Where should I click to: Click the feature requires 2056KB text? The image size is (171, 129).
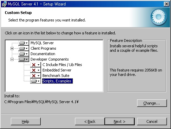(x=136, y=72)
